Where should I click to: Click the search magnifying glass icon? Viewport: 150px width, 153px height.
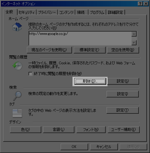click(x=17, y=96)
